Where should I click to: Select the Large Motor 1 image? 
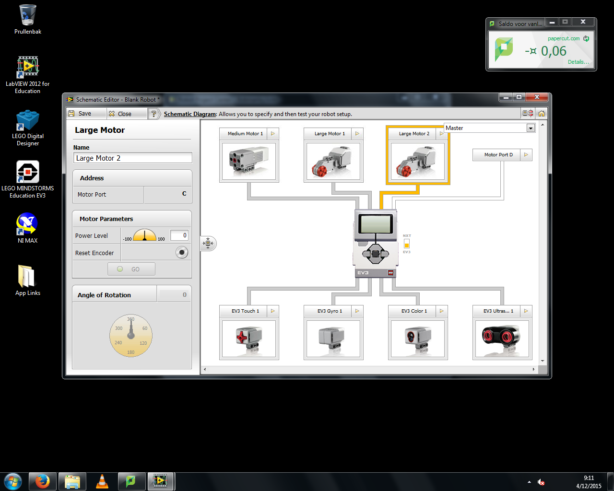coord(333,161)
